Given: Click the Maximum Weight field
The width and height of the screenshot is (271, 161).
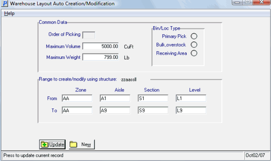Looking at the screenshot, I should point(101,57).
